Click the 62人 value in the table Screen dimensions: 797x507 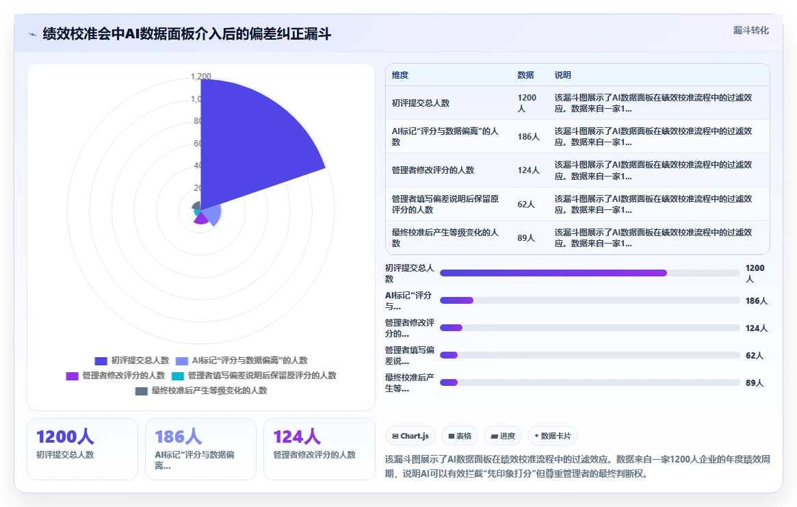pyautogui.click(x=526, y=205)
